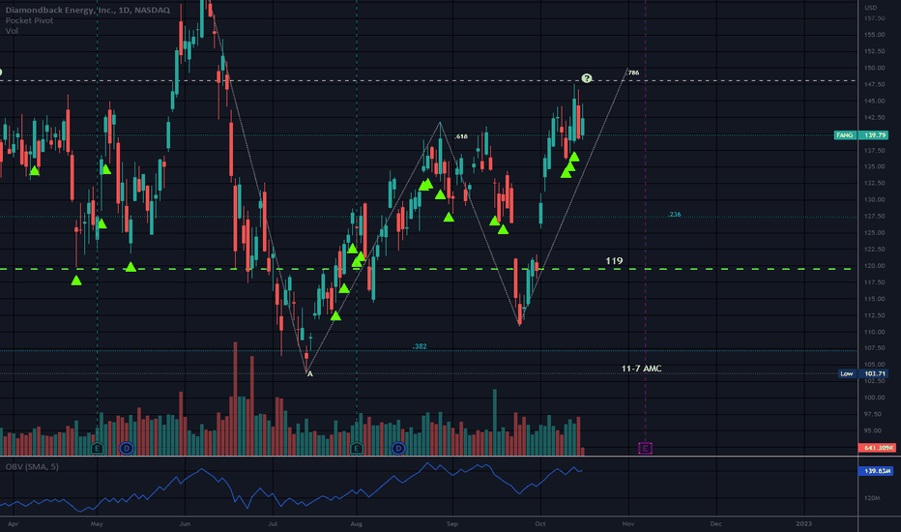Click the .382 Fibonacci label
Image resolution: width=901 pixels, height=532 pixels.
coord(420,346)
